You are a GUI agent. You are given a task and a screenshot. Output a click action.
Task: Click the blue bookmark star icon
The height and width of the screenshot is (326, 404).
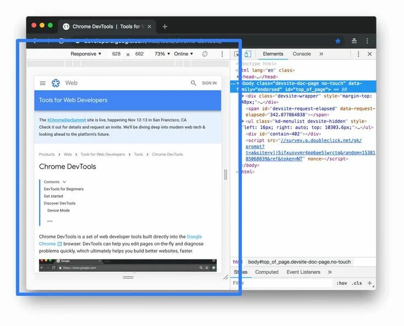pyautogui.click(x=338, y=41)
